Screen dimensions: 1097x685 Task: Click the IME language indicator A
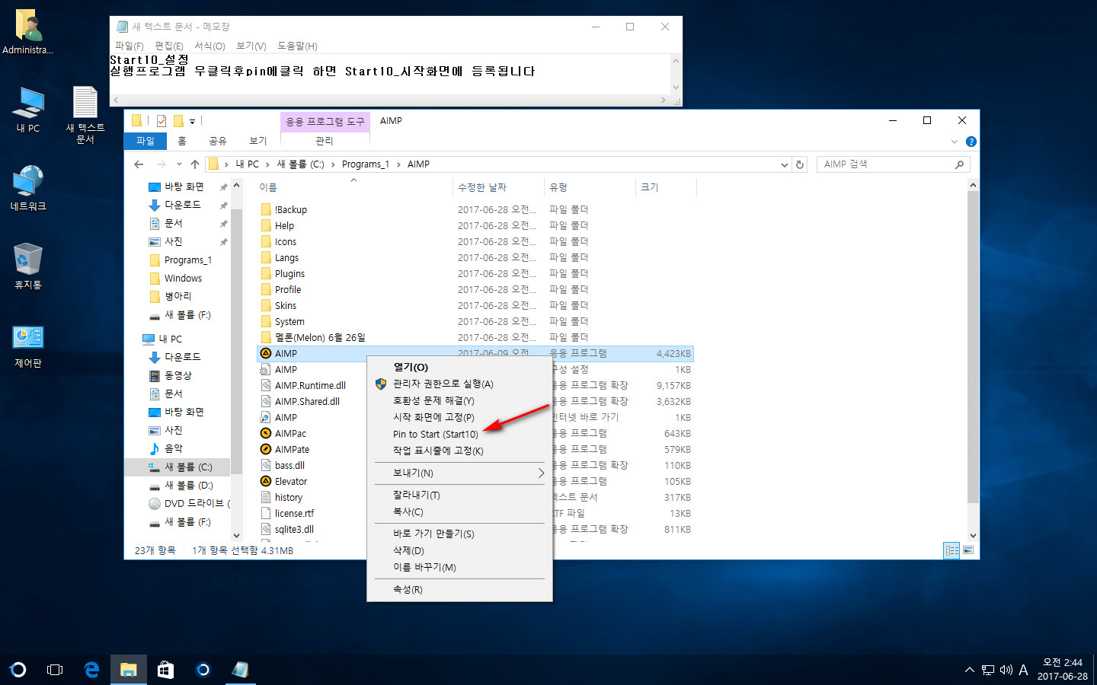click(1024, 670)
